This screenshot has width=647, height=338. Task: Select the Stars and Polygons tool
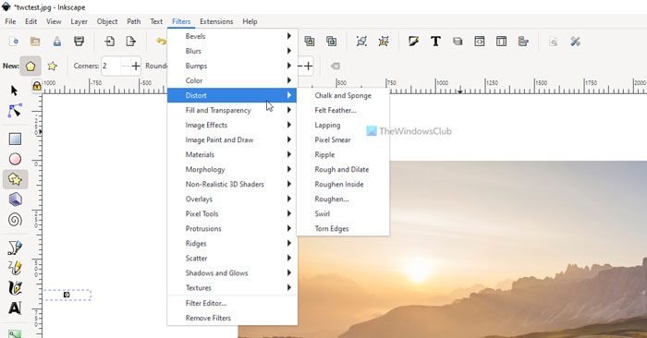[x=15, y=179]
